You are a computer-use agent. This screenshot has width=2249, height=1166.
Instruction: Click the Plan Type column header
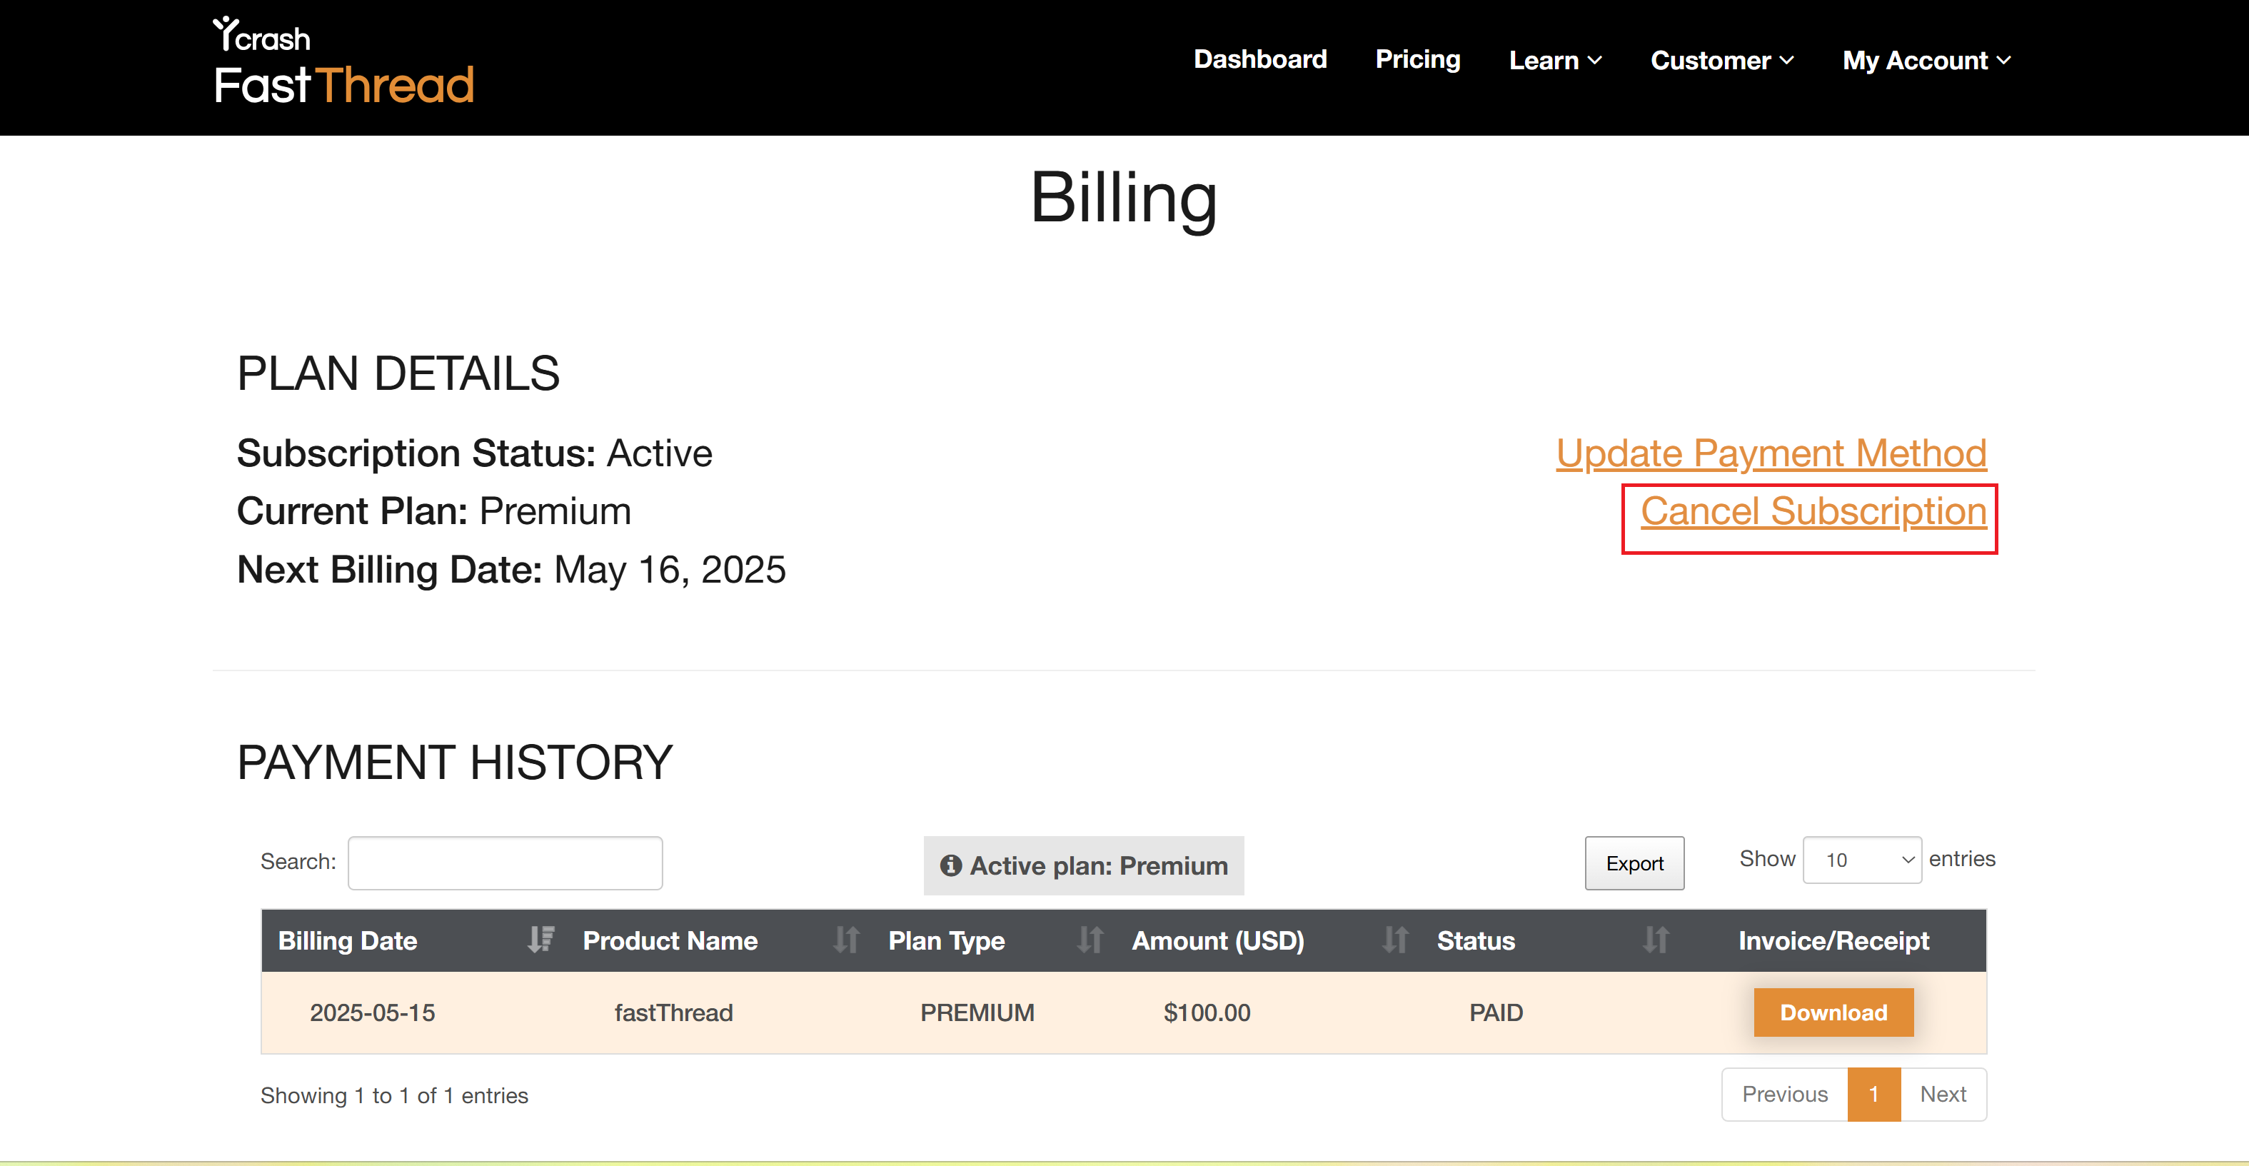click(x=994, y=940)
